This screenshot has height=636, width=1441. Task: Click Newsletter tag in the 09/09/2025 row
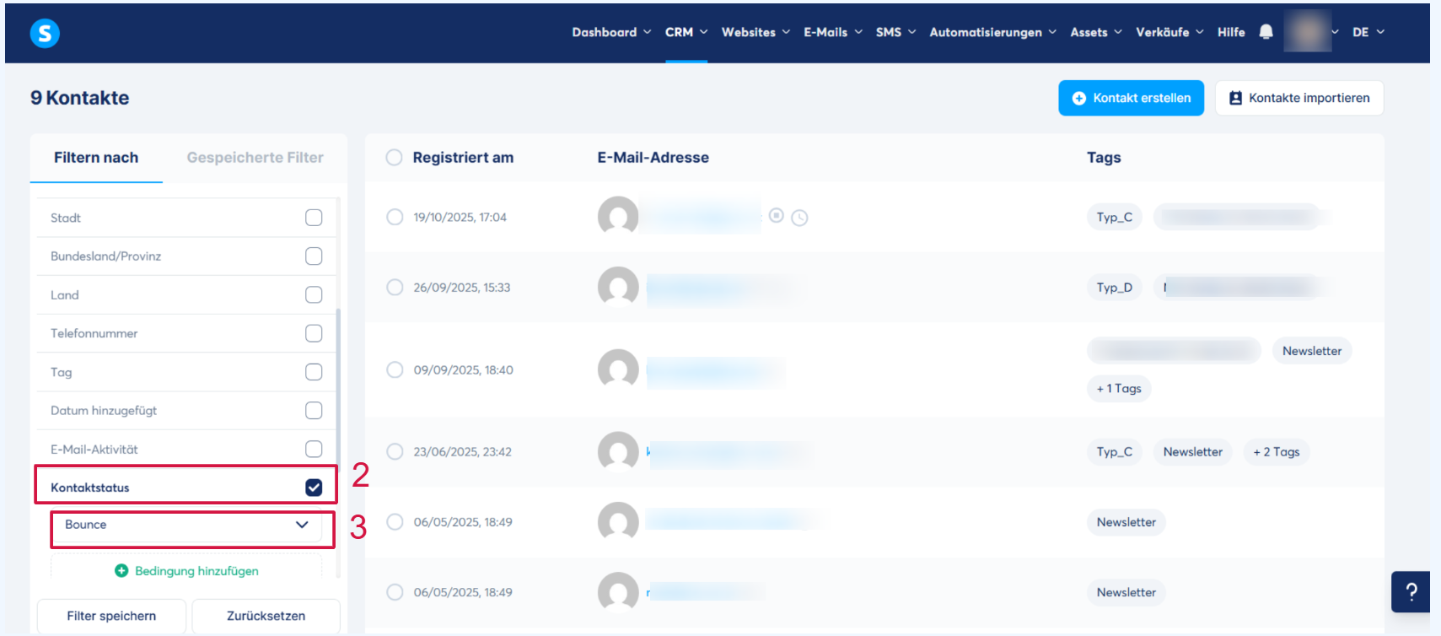point(1311,351)
